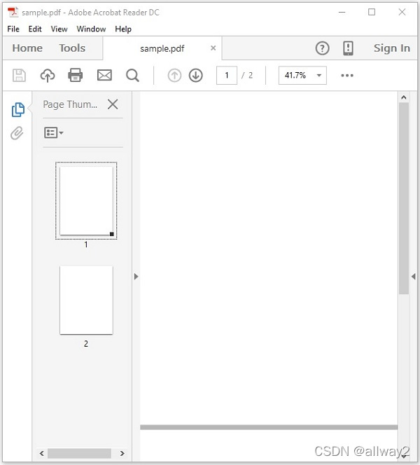Maximize the Acrobat Reader window
Image resolution: width=420 pixels, height=465 pixels.
coord(372,12)
